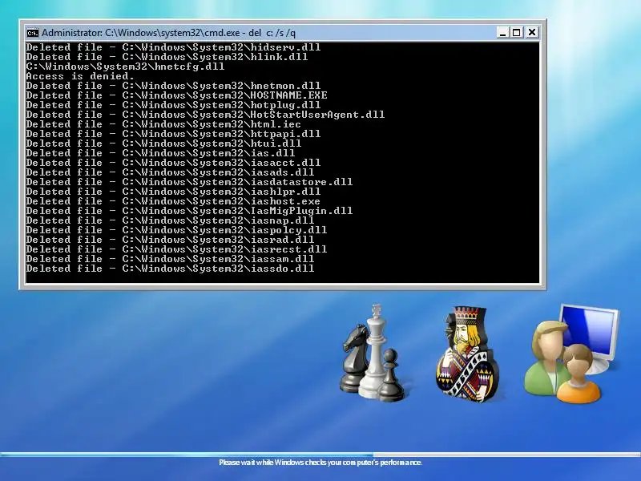Maximize the Administrator cmd.exe window
The height and width of the screenshot is (481, 641).
point(517,32)
